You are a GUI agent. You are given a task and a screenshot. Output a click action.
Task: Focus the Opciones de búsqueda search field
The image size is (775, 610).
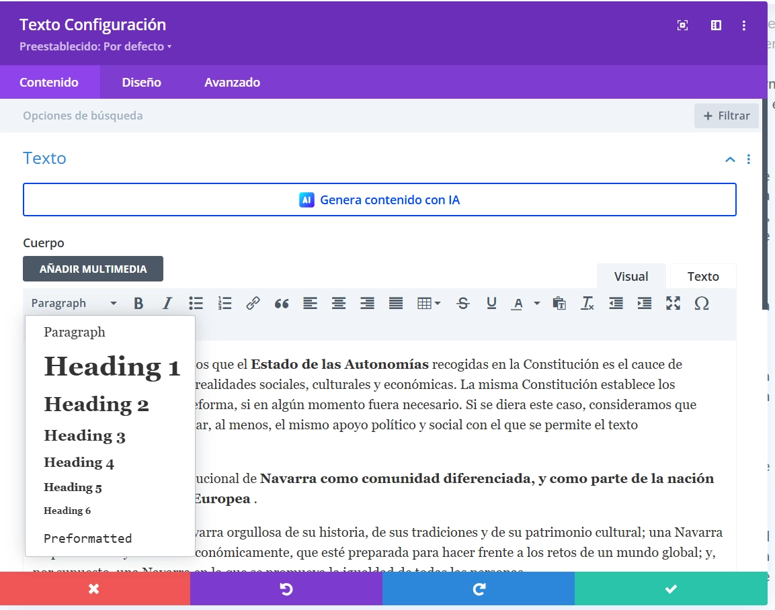click(x=346, y=116)
